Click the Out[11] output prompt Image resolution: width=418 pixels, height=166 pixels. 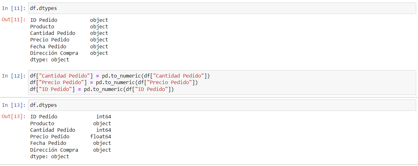(14, 20)
